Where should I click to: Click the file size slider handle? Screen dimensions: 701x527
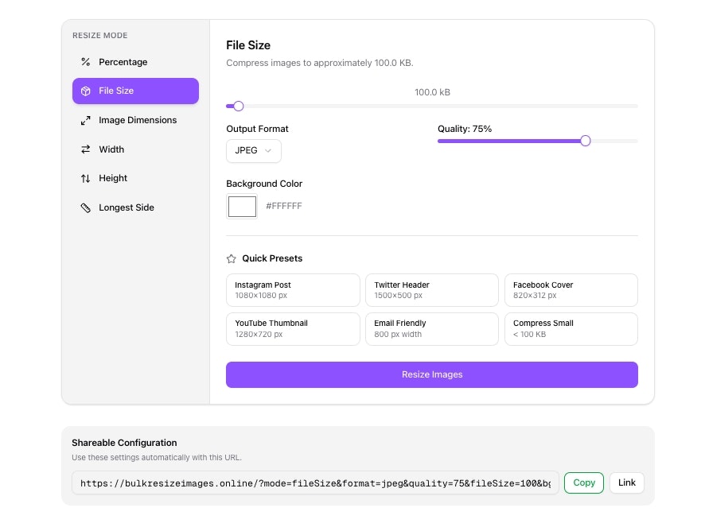238,107
